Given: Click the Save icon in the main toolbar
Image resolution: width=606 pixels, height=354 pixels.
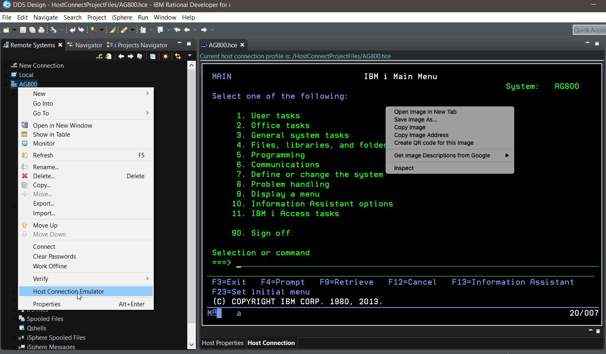Looking at the screenshot, I should click(23, 30).
